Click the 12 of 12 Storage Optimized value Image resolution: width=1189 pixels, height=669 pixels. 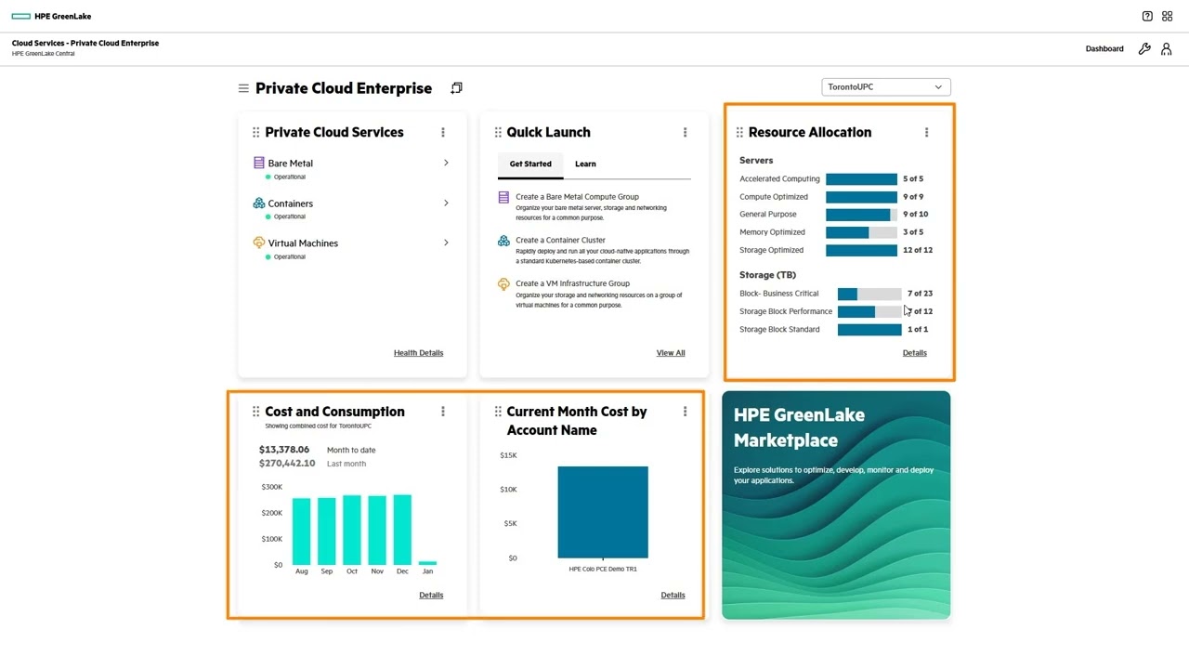(x=918, y=250)
